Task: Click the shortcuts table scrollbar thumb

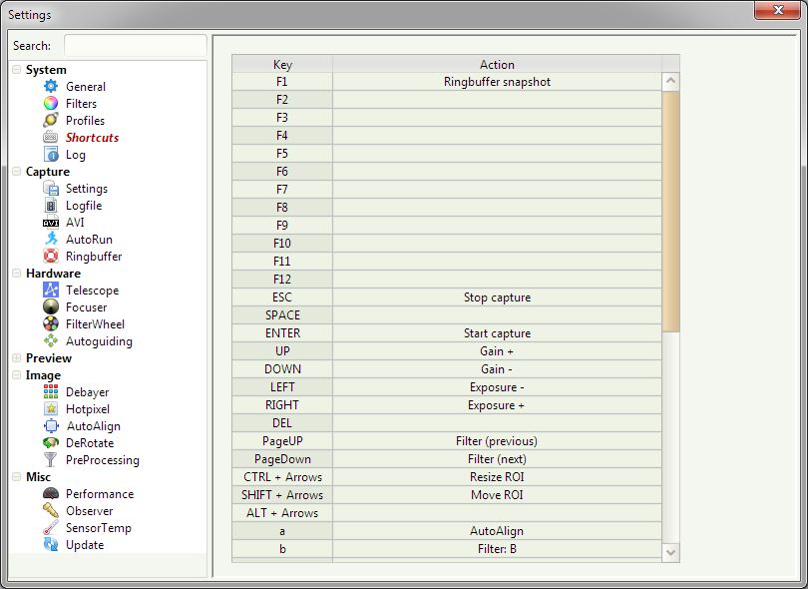Action: coord(670,211)
